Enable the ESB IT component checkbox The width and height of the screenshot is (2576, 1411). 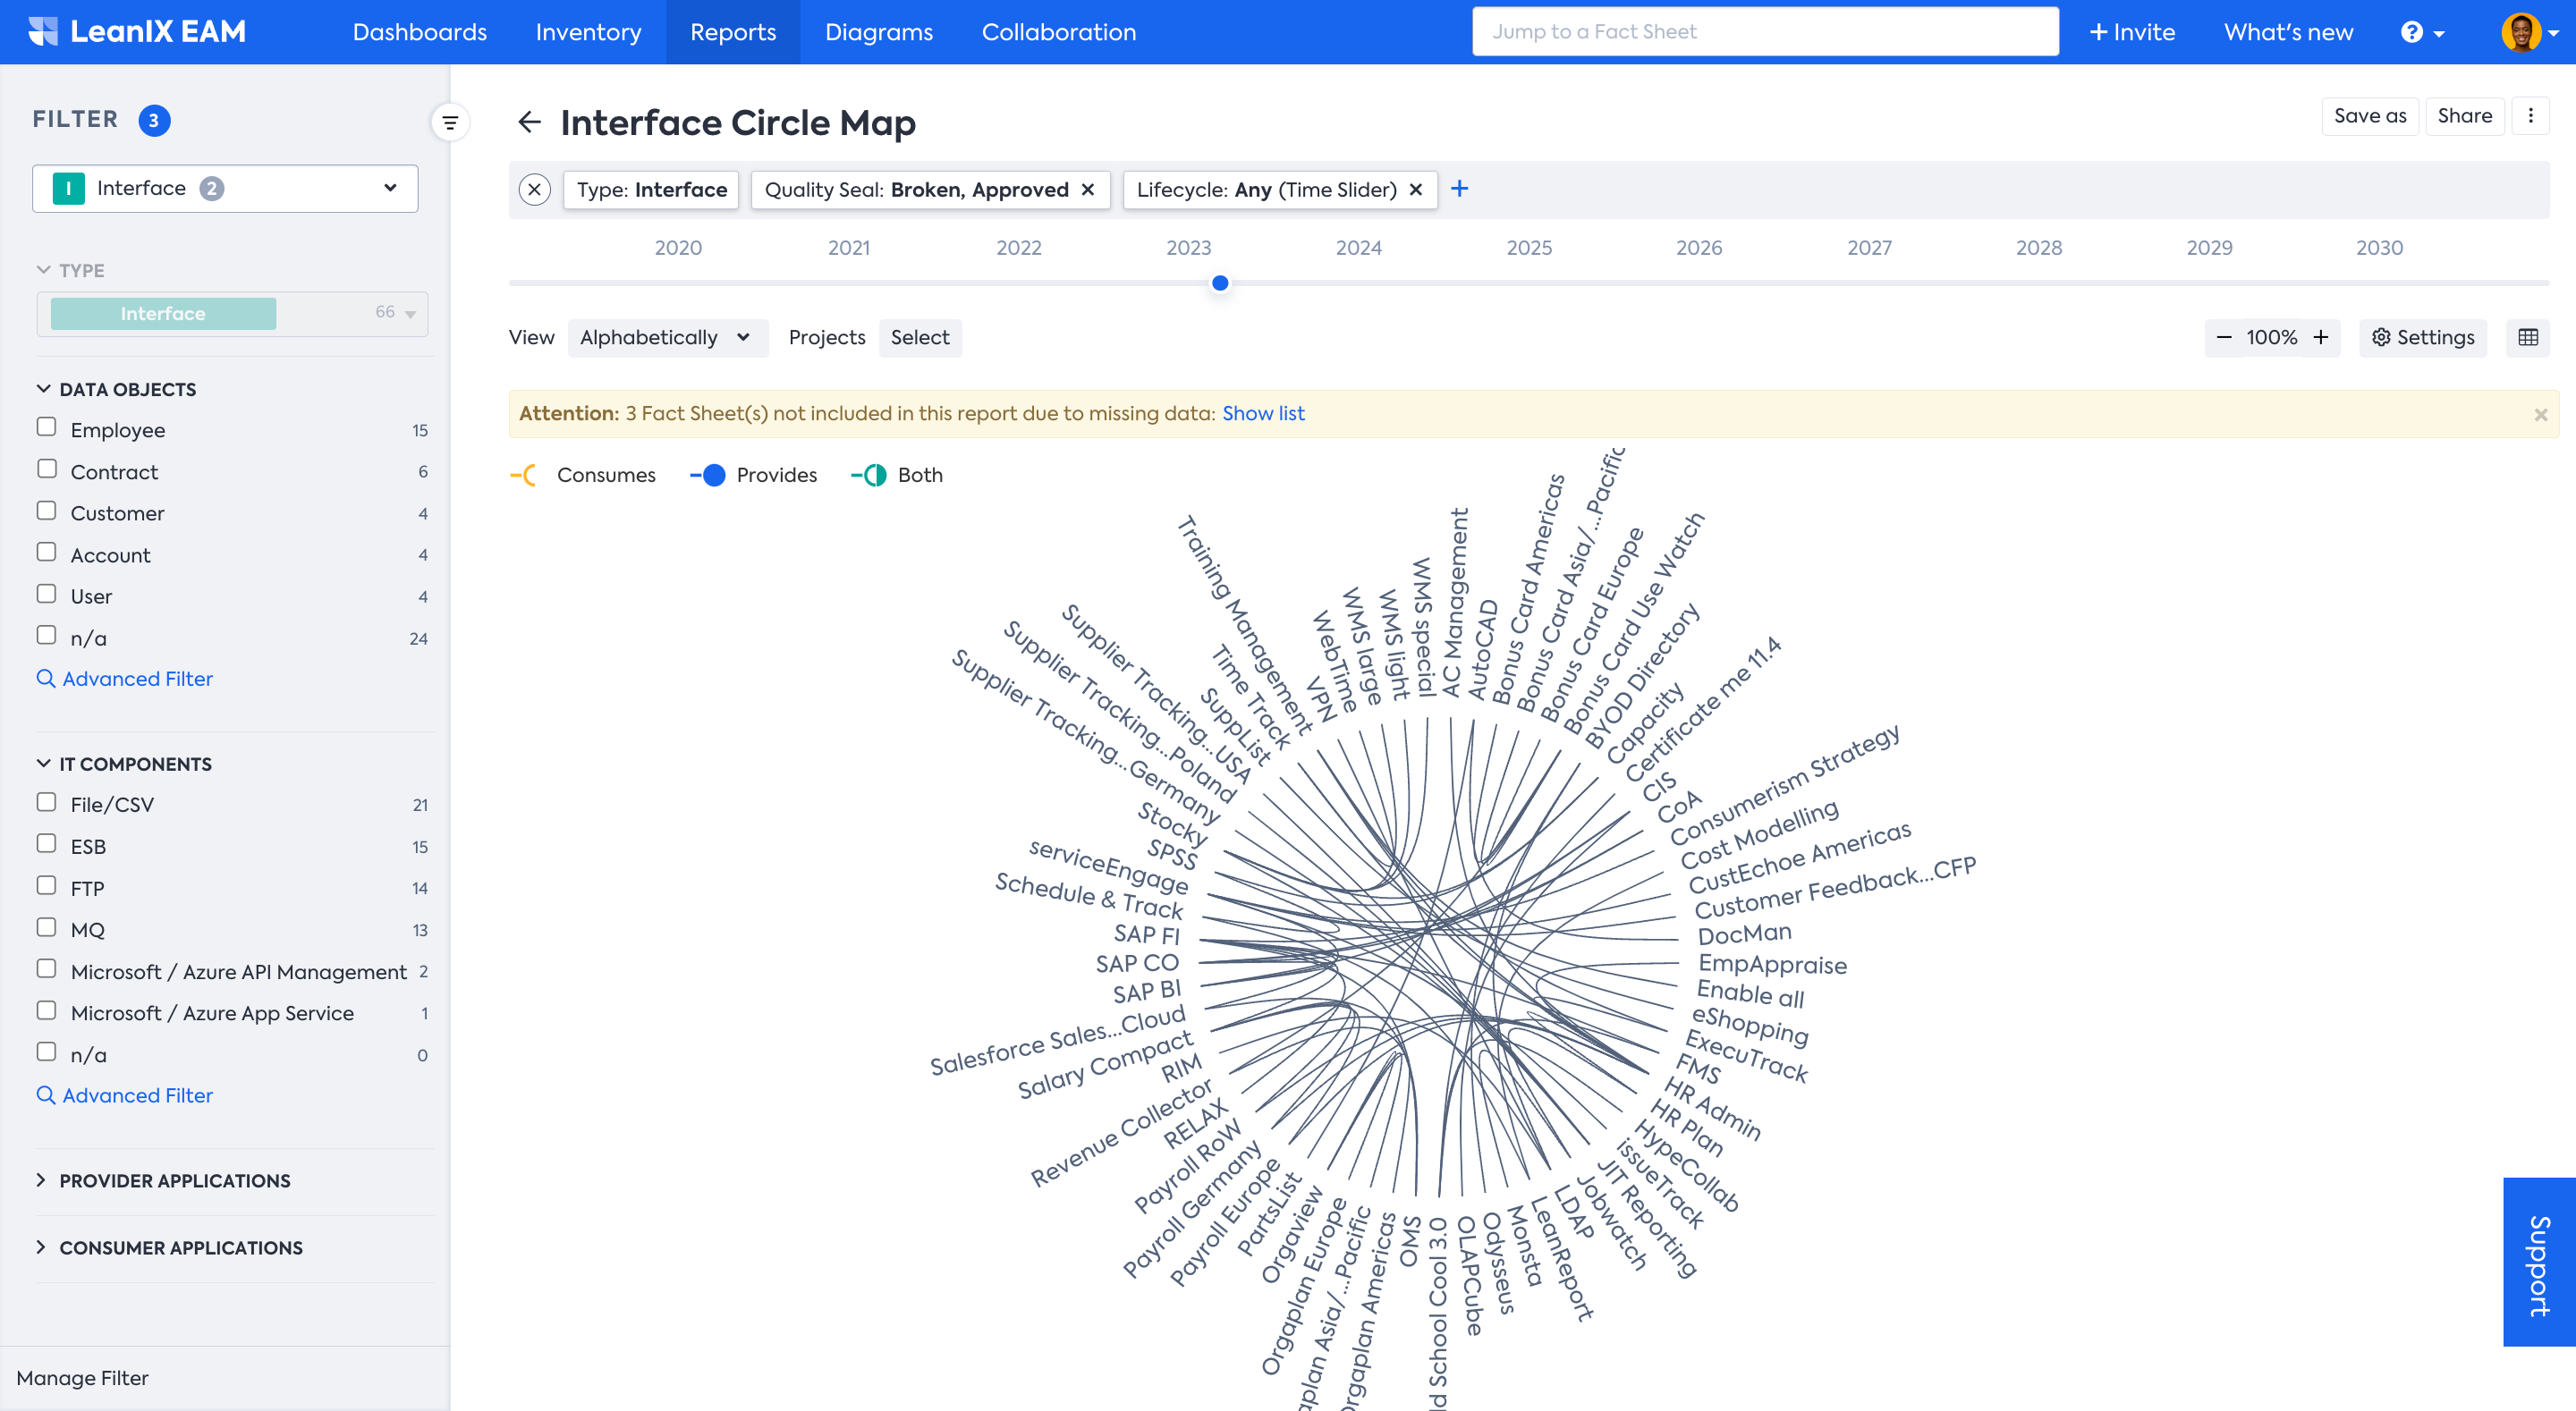pyautogui.click(x=46, y=843)
